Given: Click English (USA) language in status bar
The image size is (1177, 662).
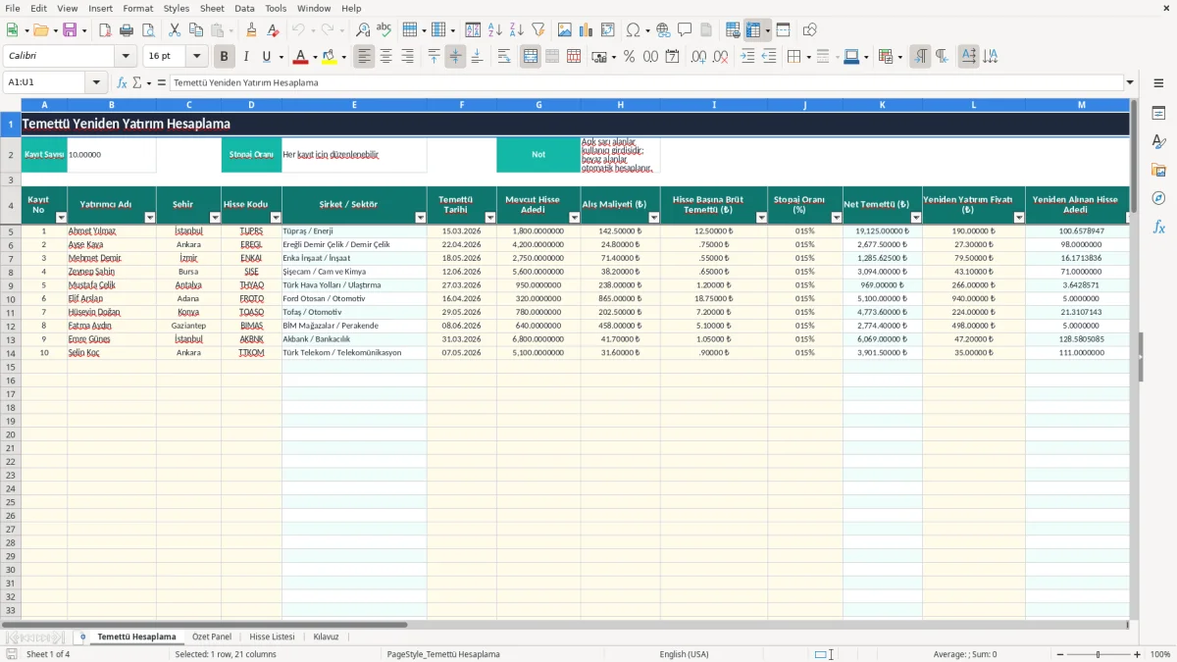Looking at the screenshot, I should tap(684, 654).
